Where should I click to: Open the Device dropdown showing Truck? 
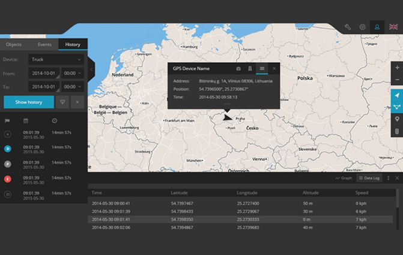[56, 59]
